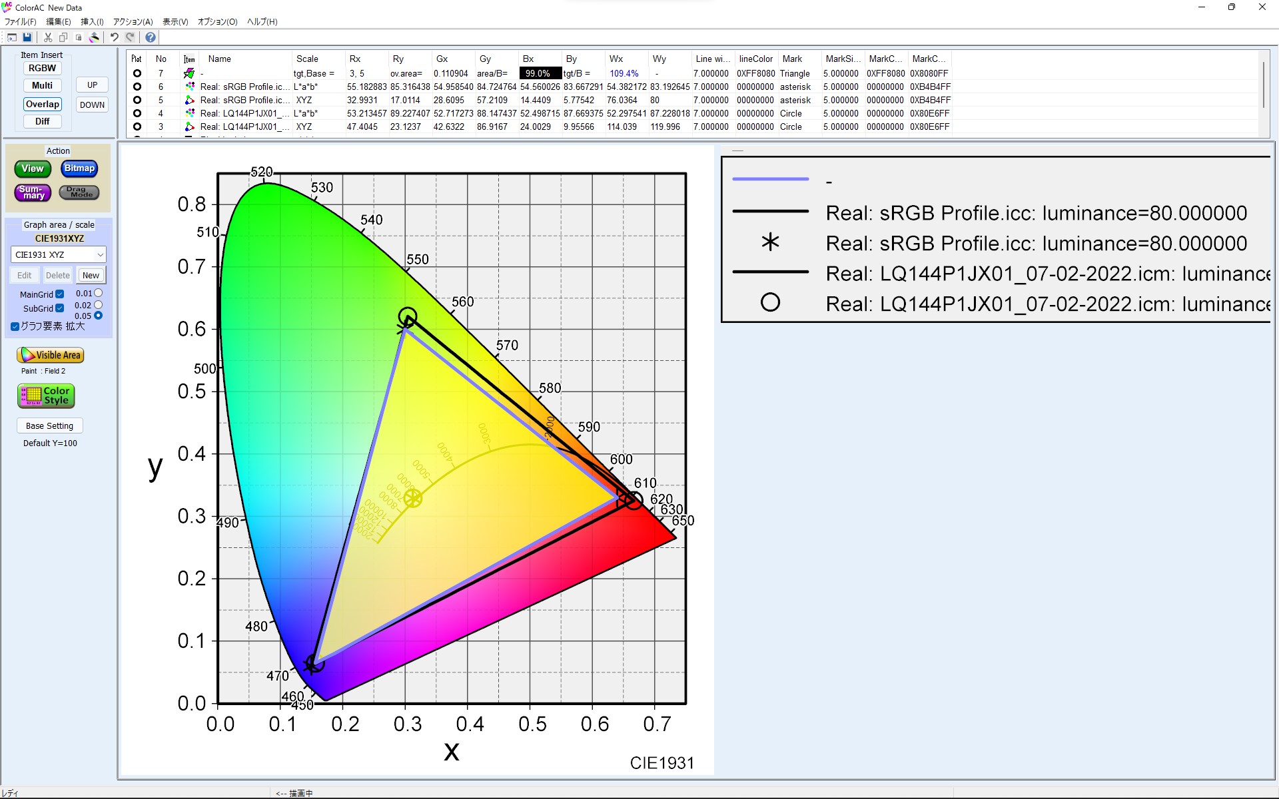Viewport: 1279px width, 799px height.
Task: Click the Name column header
Action: click(247, 59)
